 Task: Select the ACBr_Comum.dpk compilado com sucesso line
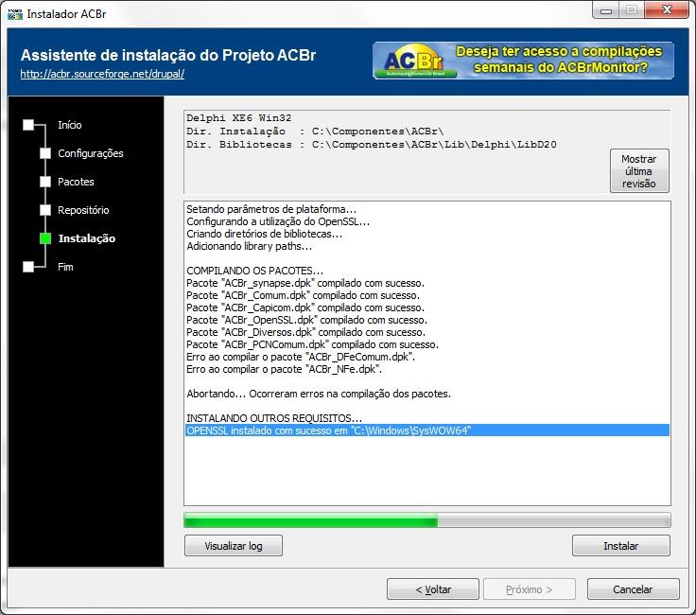[304, 295]
